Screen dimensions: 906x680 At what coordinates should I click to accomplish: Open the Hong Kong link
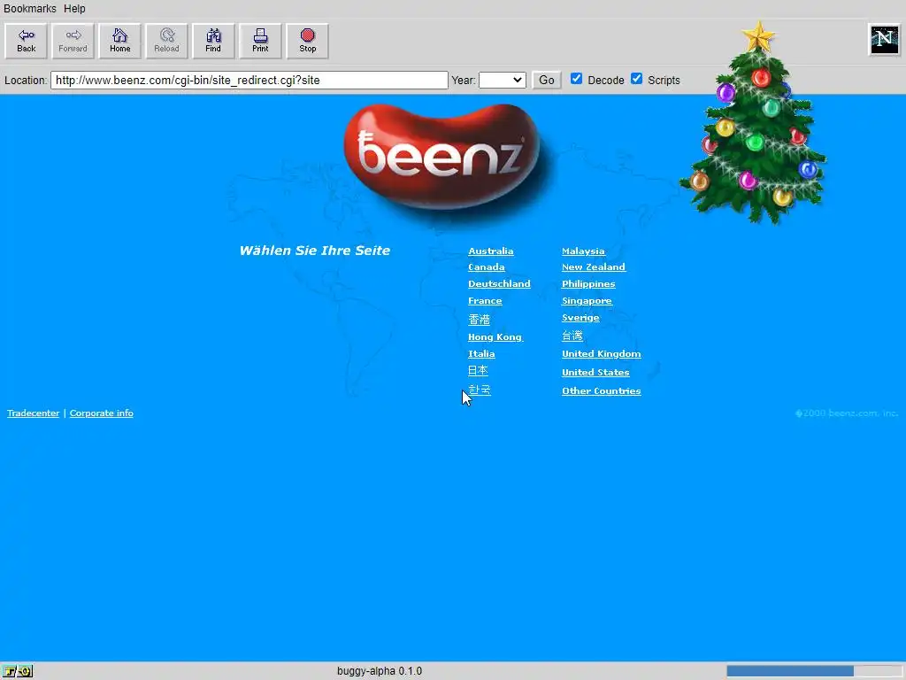[x=495, y=337]
